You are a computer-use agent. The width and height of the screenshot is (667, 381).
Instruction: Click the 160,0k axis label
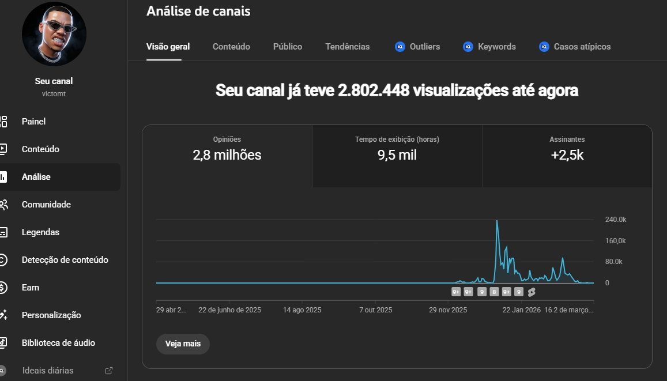click(616, 241)
